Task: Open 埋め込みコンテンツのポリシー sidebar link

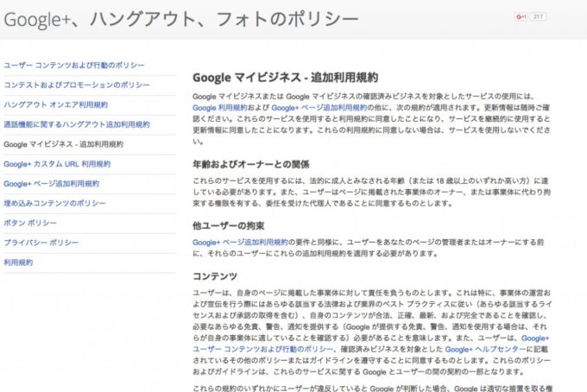Action: tap(54, 203)
